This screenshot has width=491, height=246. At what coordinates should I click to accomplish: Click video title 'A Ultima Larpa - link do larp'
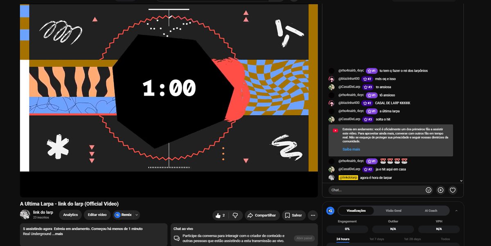(70, 204)
